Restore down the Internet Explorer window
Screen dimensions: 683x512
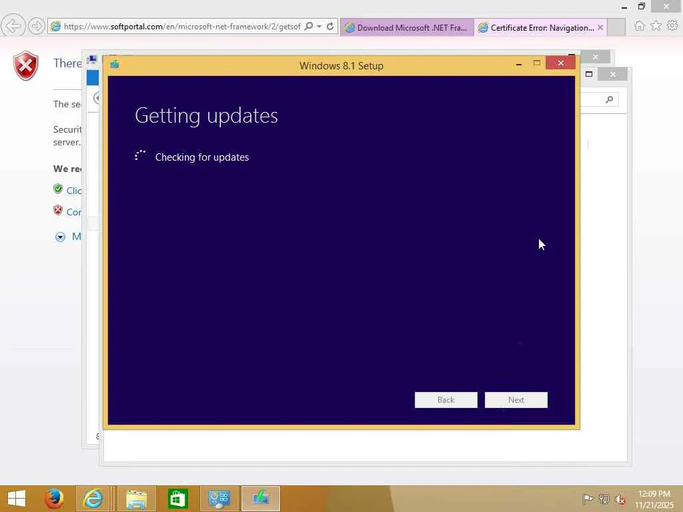click(x=641, y=6)
